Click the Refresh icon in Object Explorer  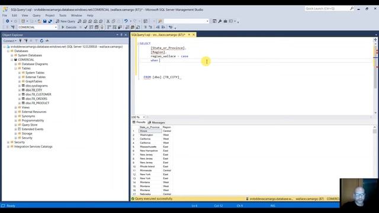[x=41, y=41]
